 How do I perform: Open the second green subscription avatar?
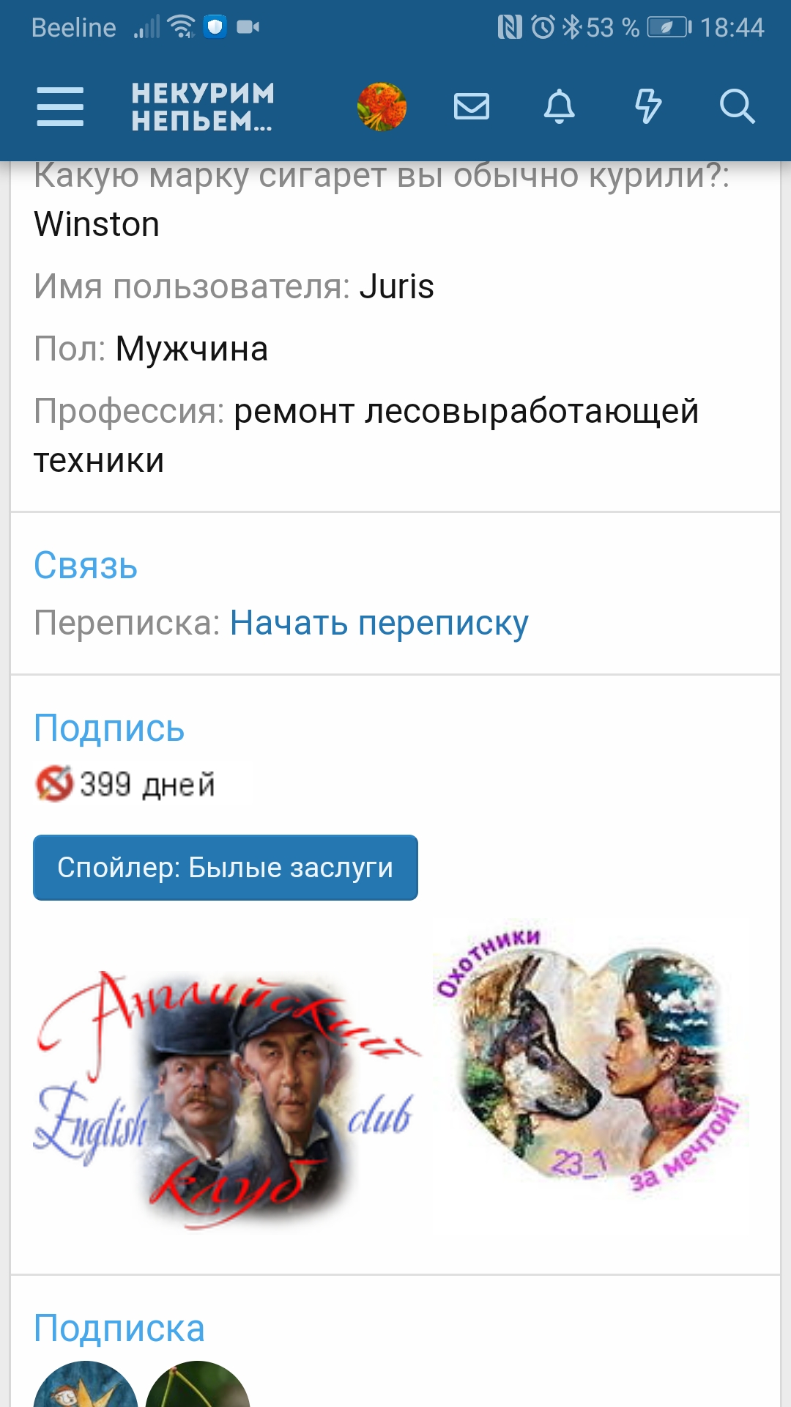[198, 1385]
